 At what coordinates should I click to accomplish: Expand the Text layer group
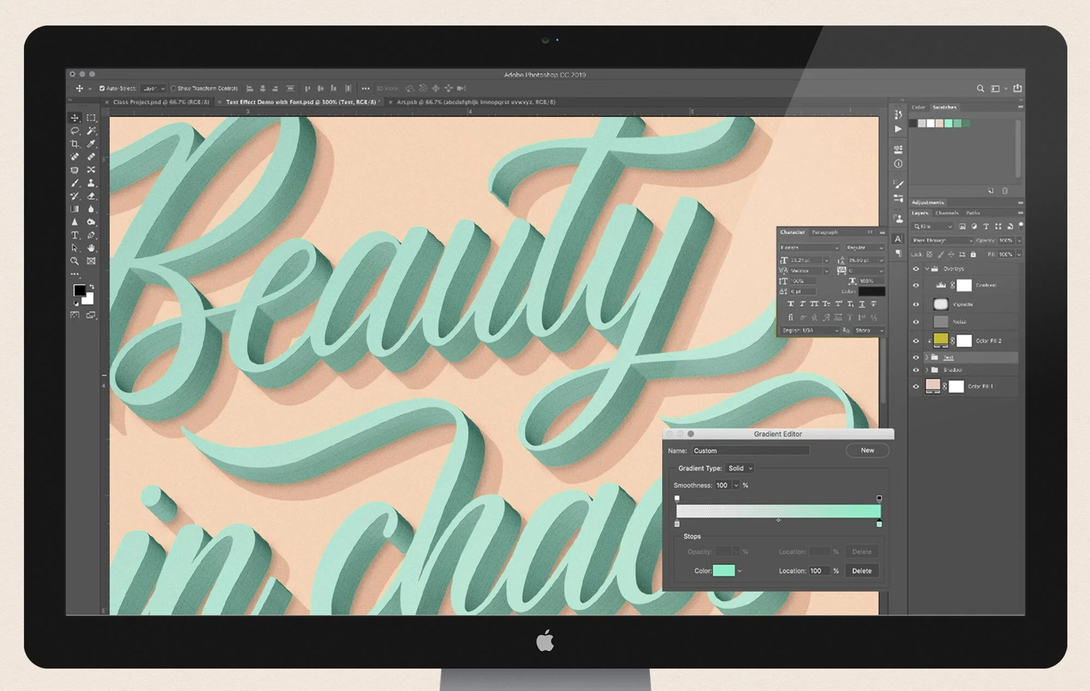[x=927, y=357]
